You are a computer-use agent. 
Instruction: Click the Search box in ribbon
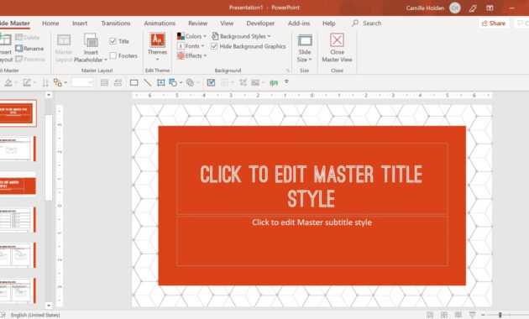367,24
